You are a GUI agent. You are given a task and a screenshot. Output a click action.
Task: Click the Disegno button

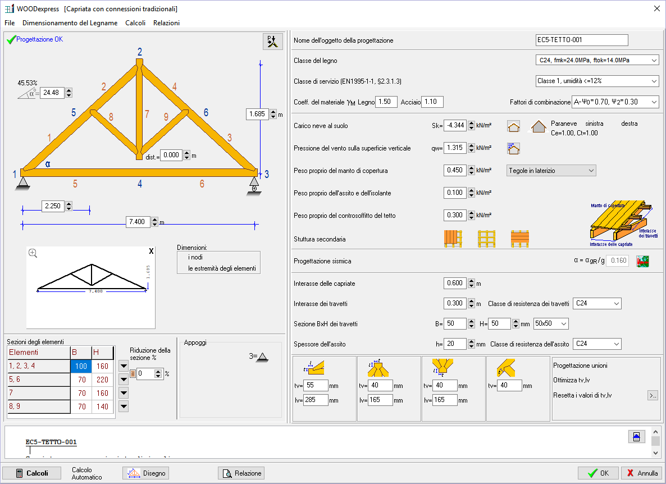point(145,473)
